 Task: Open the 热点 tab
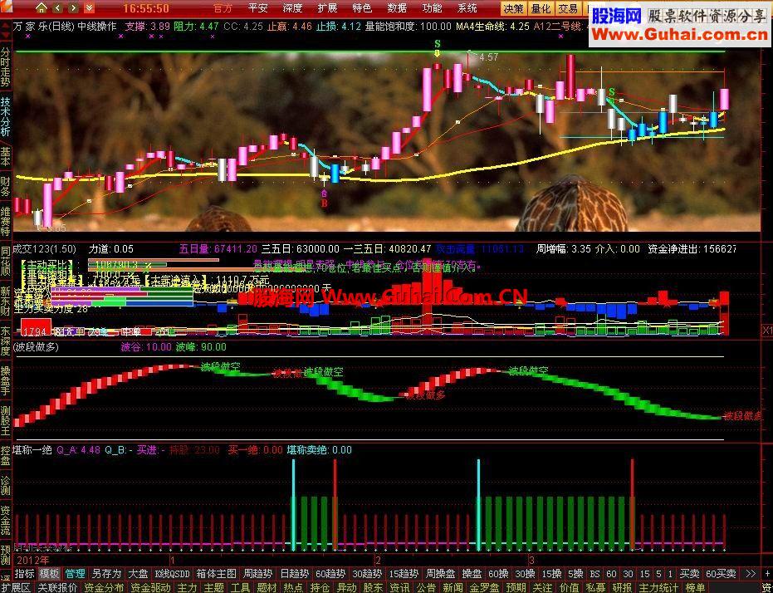[x=293, y=587]
